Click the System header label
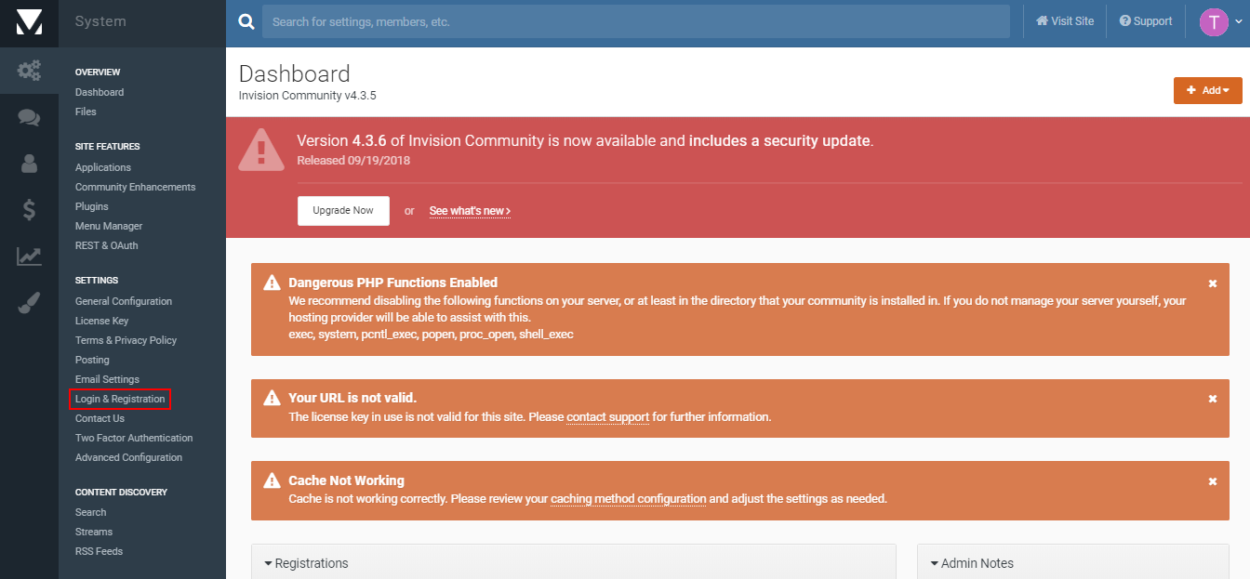Screen dimensions: 1250x579 (100, 21)
